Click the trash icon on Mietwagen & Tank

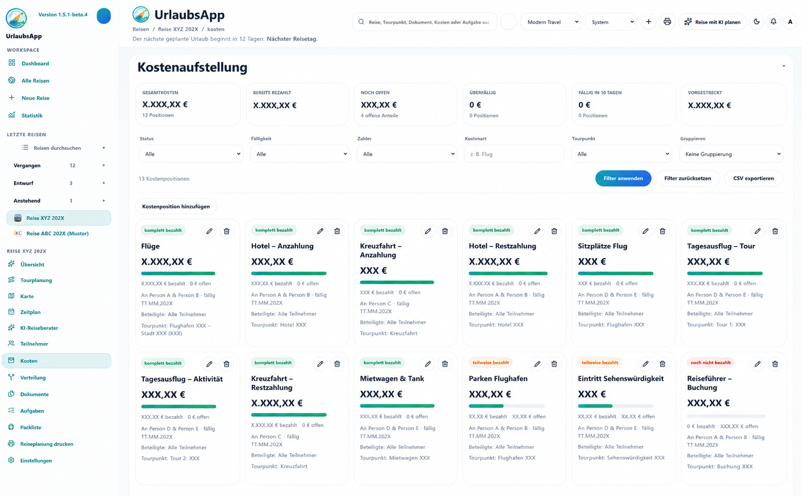[445, 364]
